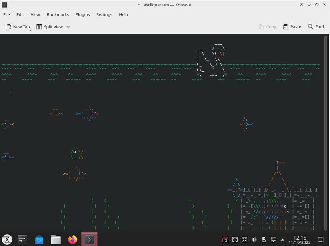Launch Firefox from the taskbar
The image size is (330, 246).
(73, 240)
